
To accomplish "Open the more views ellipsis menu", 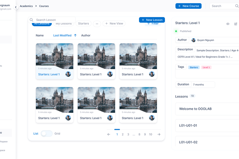I will coord(97,24).
